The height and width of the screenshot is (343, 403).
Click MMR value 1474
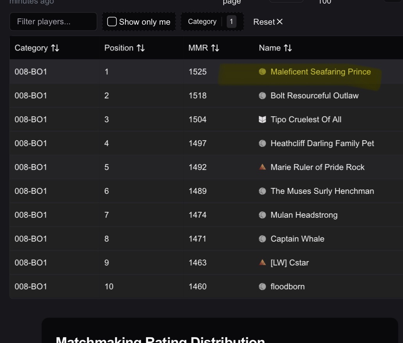point(197,215)
